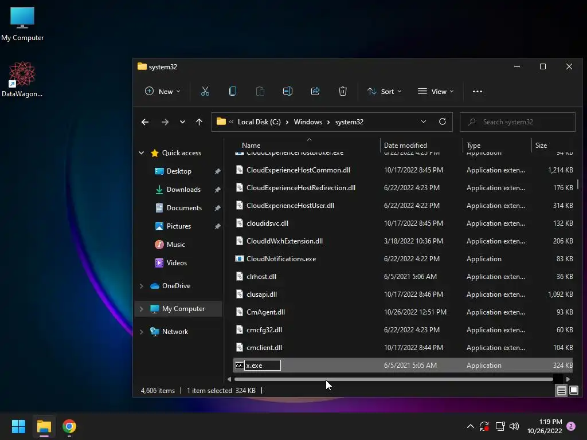Viewport: 587px width, 440px height.
Task: Click the sync status tray icon
Action: [x=484, y=426]
